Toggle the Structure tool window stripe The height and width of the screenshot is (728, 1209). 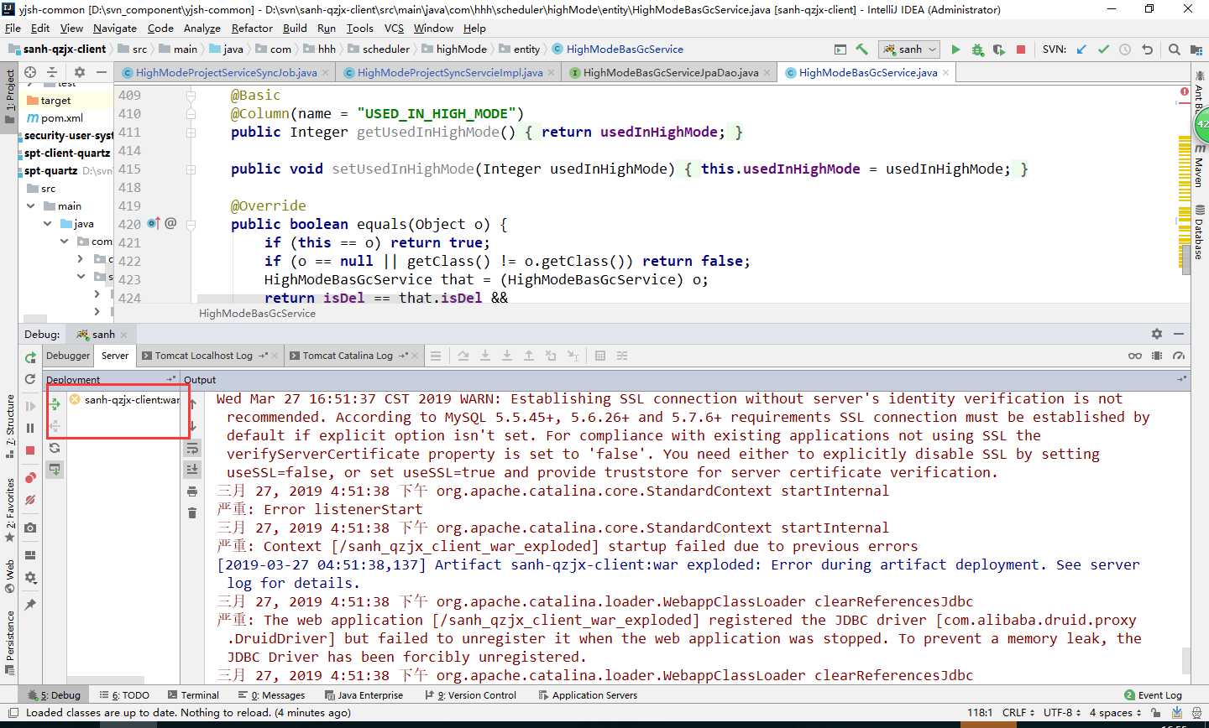[10, 426]
